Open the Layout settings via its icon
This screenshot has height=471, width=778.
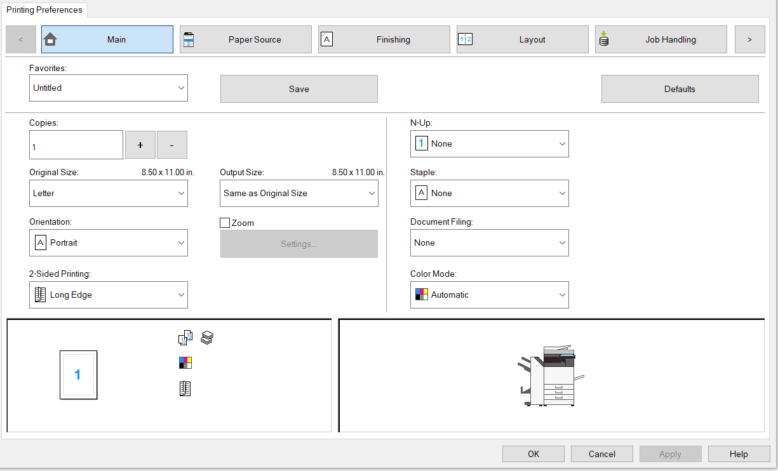coord(466,39)
